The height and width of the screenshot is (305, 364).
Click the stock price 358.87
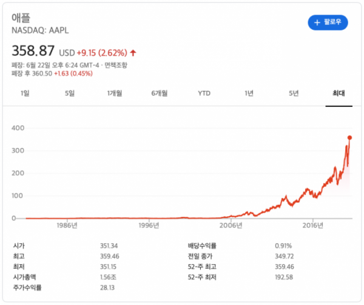[33, 51]
